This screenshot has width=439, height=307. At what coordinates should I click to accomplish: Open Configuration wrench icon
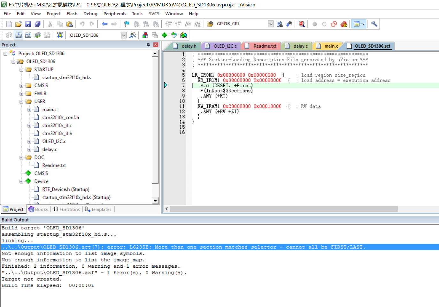point(374,24)
